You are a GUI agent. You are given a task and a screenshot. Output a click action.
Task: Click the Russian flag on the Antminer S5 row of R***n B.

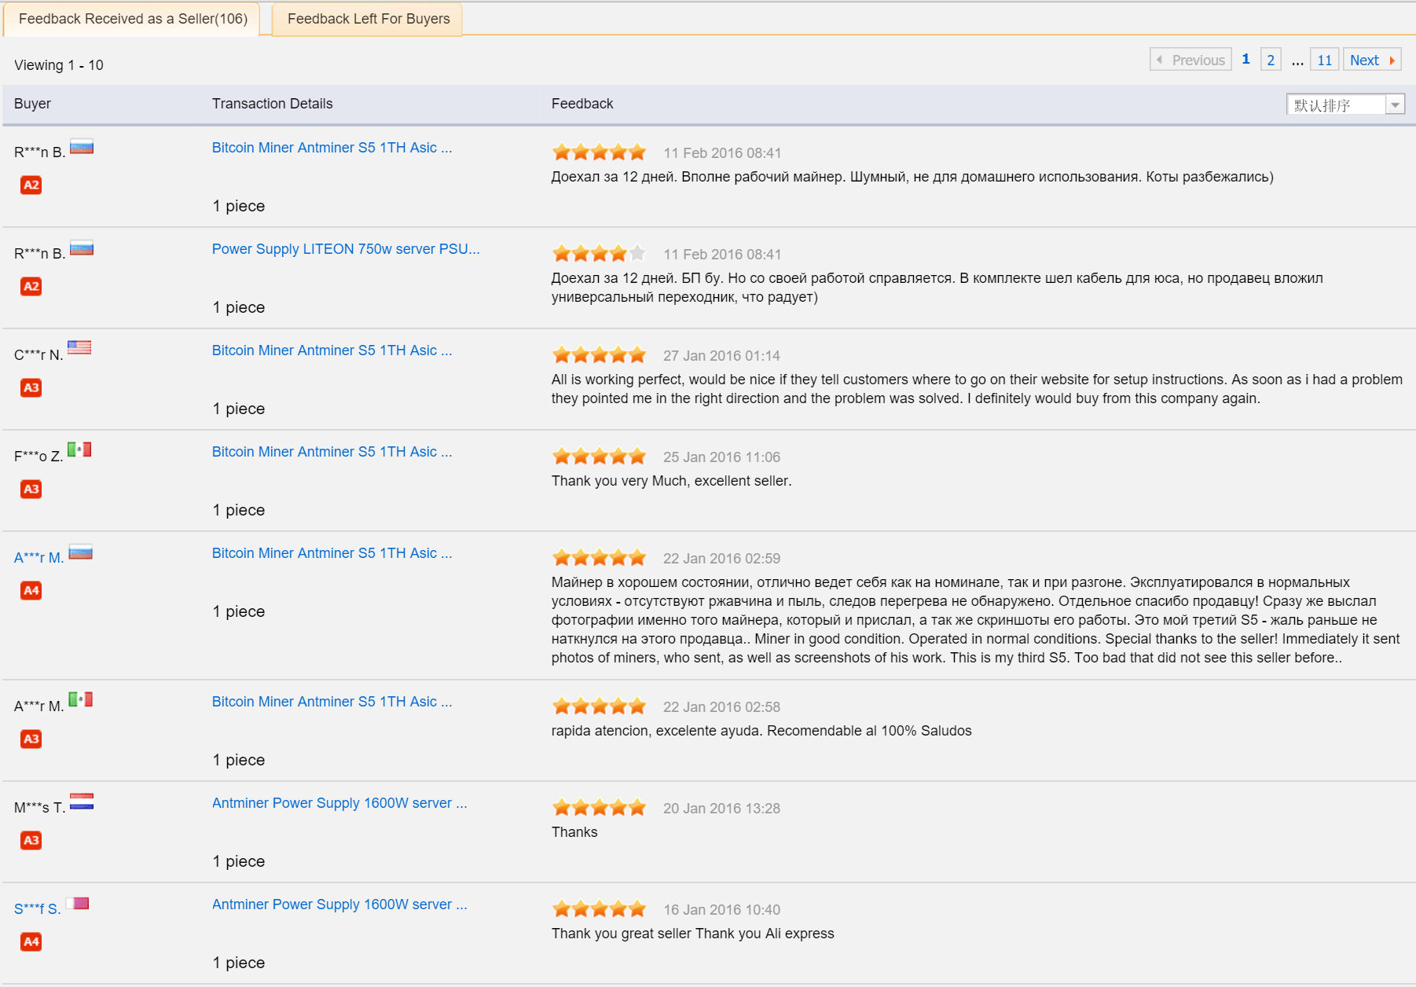pyautogui.click(x=82, y=147)
